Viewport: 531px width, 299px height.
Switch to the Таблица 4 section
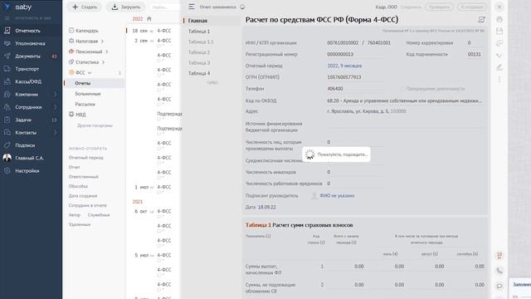(199, 73)
